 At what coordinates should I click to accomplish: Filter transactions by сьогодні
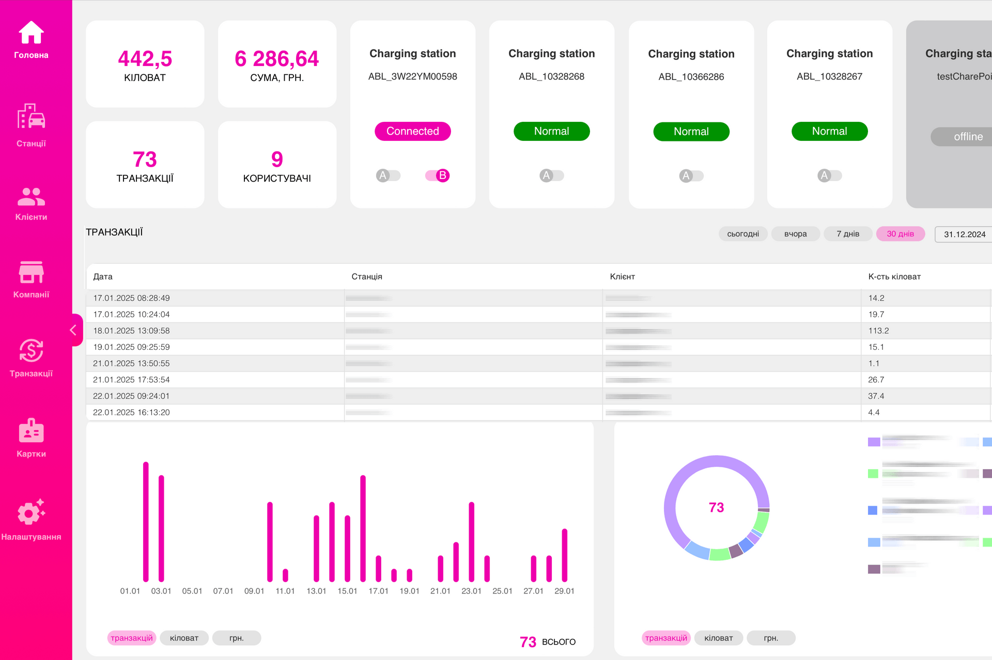click(743, 234)
